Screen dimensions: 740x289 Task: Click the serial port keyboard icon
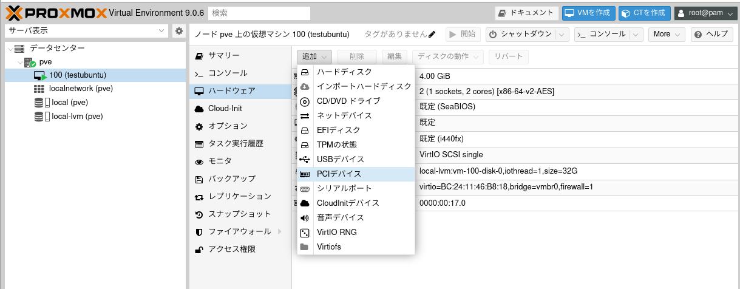click(x=305, y=189)
